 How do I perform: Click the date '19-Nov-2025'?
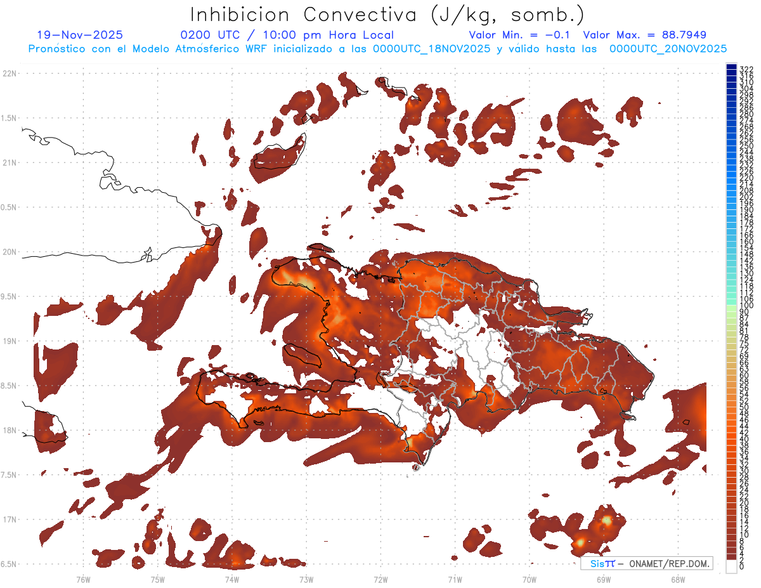[81, 35]
